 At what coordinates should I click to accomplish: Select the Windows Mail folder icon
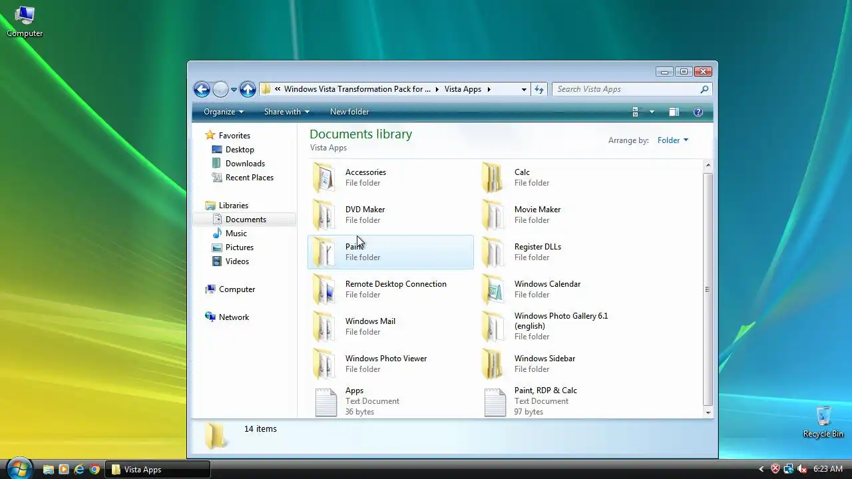pos(325,327)
